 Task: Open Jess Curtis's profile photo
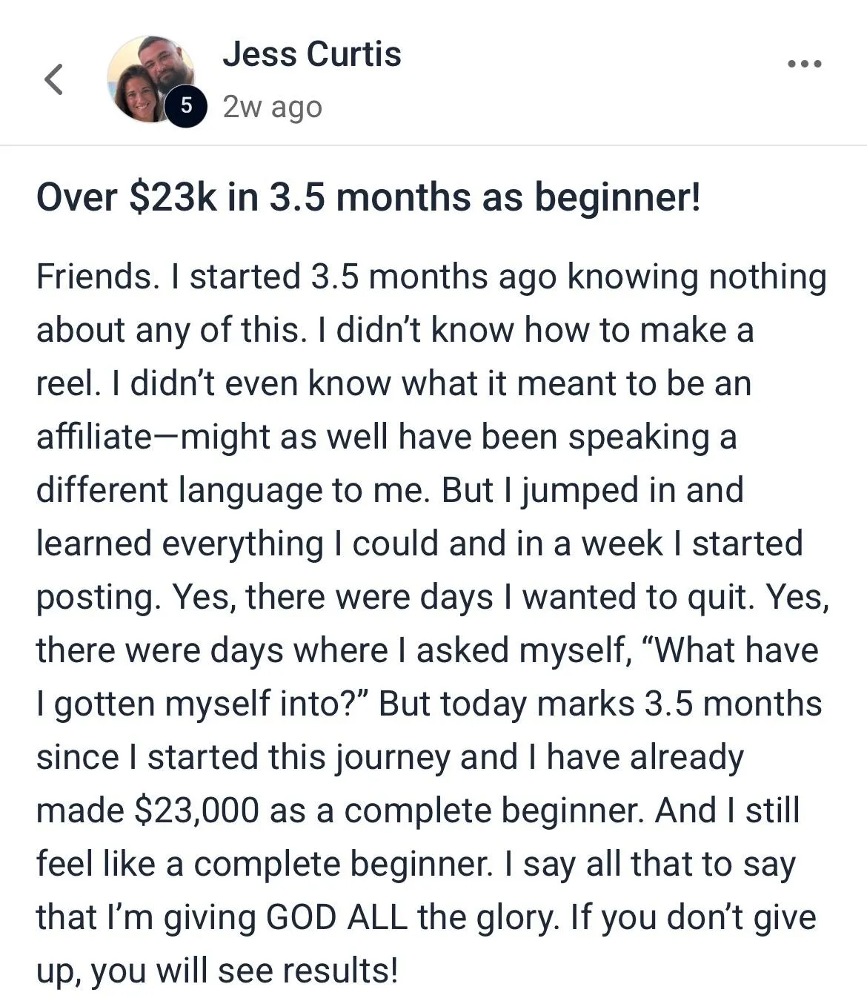[151, 79]
